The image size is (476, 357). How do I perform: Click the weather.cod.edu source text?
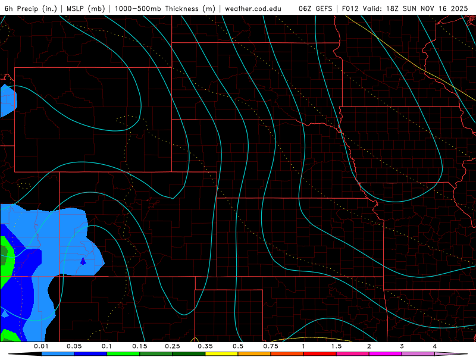pyautogui.click(x=253, y=8)
